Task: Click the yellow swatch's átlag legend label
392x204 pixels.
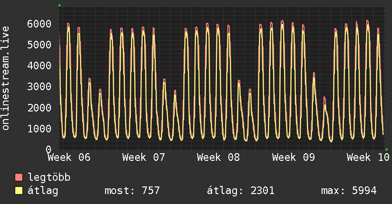Action: coord(43,191)
